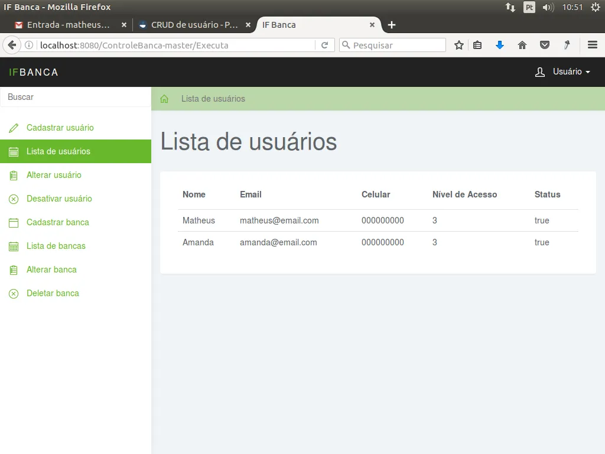Open the Pt keyboard layout indicator

529,7
